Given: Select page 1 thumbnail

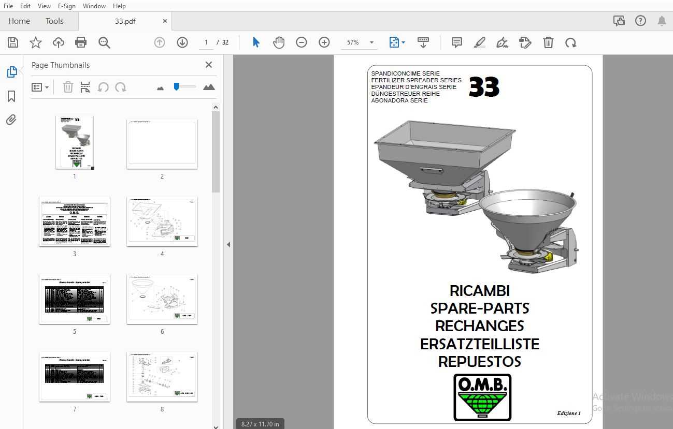Looking at the screenshot, I should pyautogui.click(x=75, y=142).
